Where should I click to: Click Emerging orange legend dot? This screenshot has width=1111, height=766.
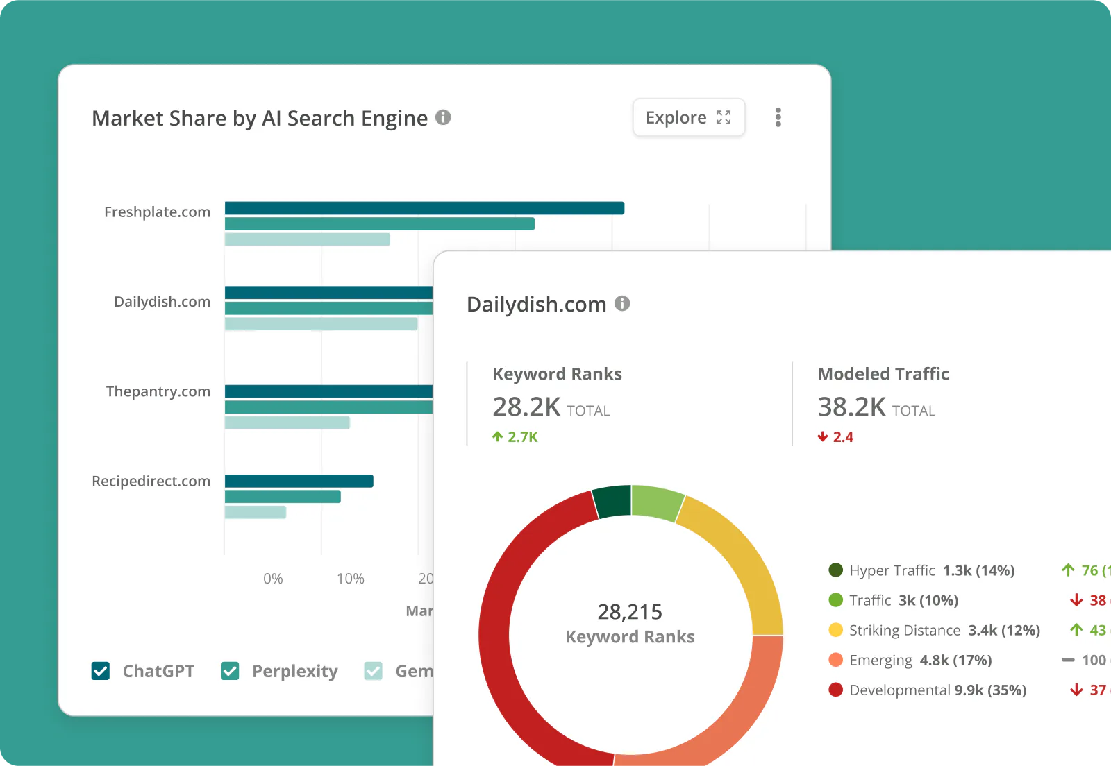[x=836, y=660]
